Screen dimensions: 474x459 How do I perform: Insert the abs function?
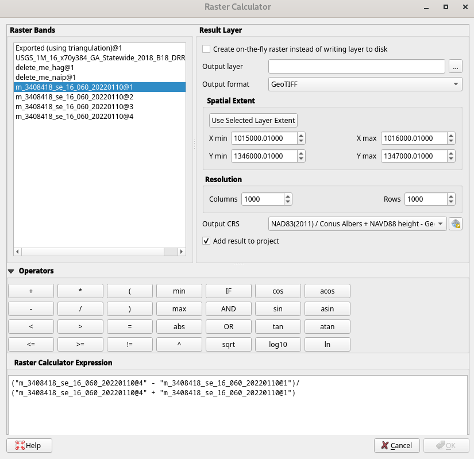(x=179, y=327)
